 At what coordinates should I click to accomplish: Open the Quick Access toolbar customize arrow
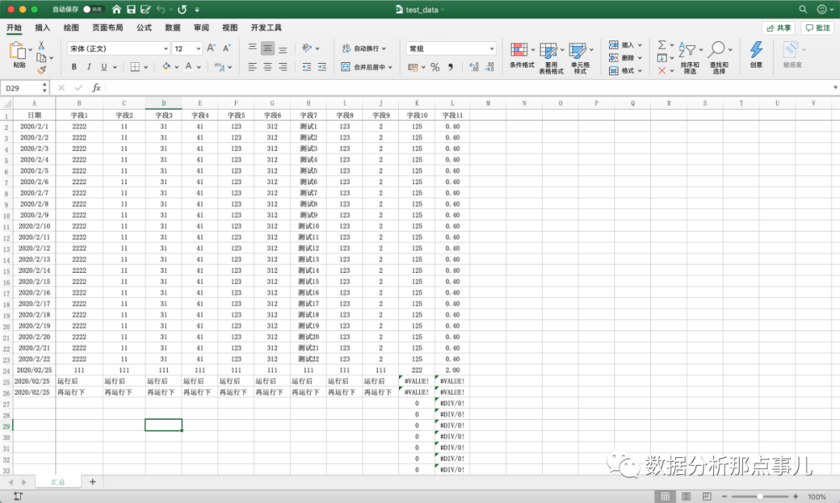click(x=197, y=9)
